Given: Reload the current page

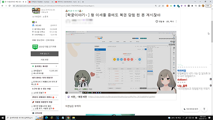Looking at the screenshot, I should 10,6.
